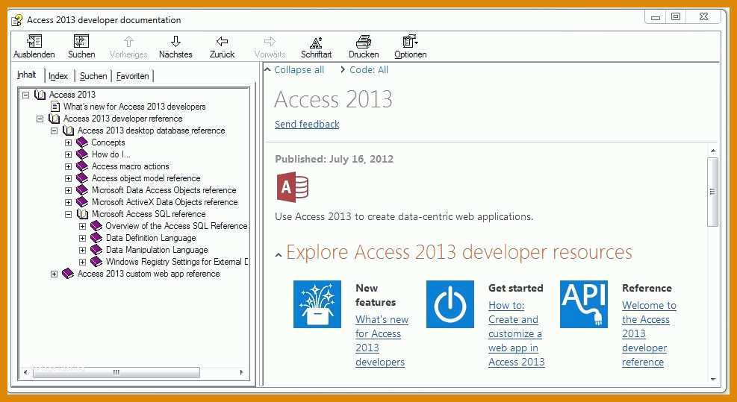Click Access 2013 custom web app book icon
The width and height of the screenshot is (737, 402).
(68, 274)
